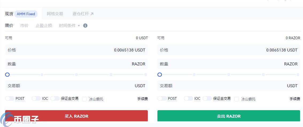
Task: Click sell-side 交易额 USDT input field
Action: point(229,86)
